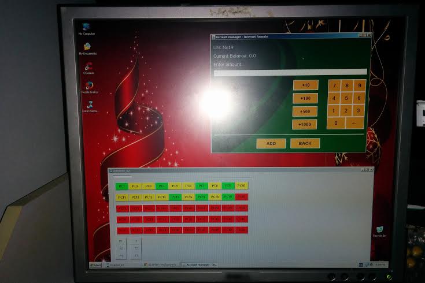This screenshot has width=425, height=283.
Task: Switch to Account manager taskbar item
Action: (199, 265)
